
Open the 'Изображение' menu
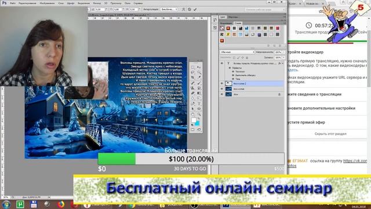tap(47, 3)
